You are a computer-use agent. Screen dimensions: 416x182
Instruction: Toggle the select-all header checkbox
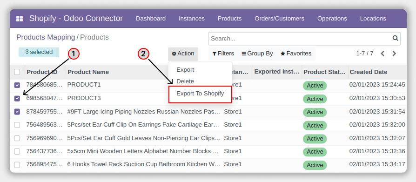17,72
